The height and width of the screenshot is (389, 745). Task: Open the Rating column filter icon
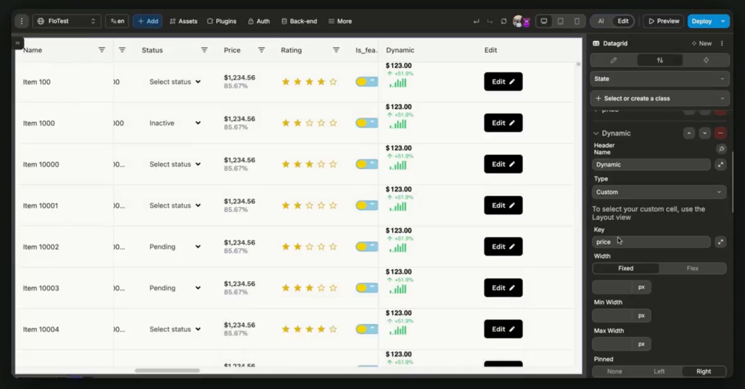[x=336, y=50]
